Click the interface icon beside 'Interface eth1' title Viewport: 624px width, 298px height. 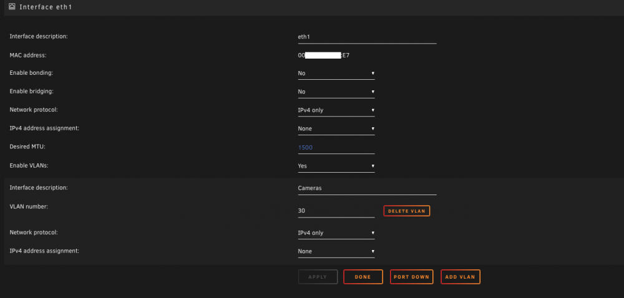point(12,7)
